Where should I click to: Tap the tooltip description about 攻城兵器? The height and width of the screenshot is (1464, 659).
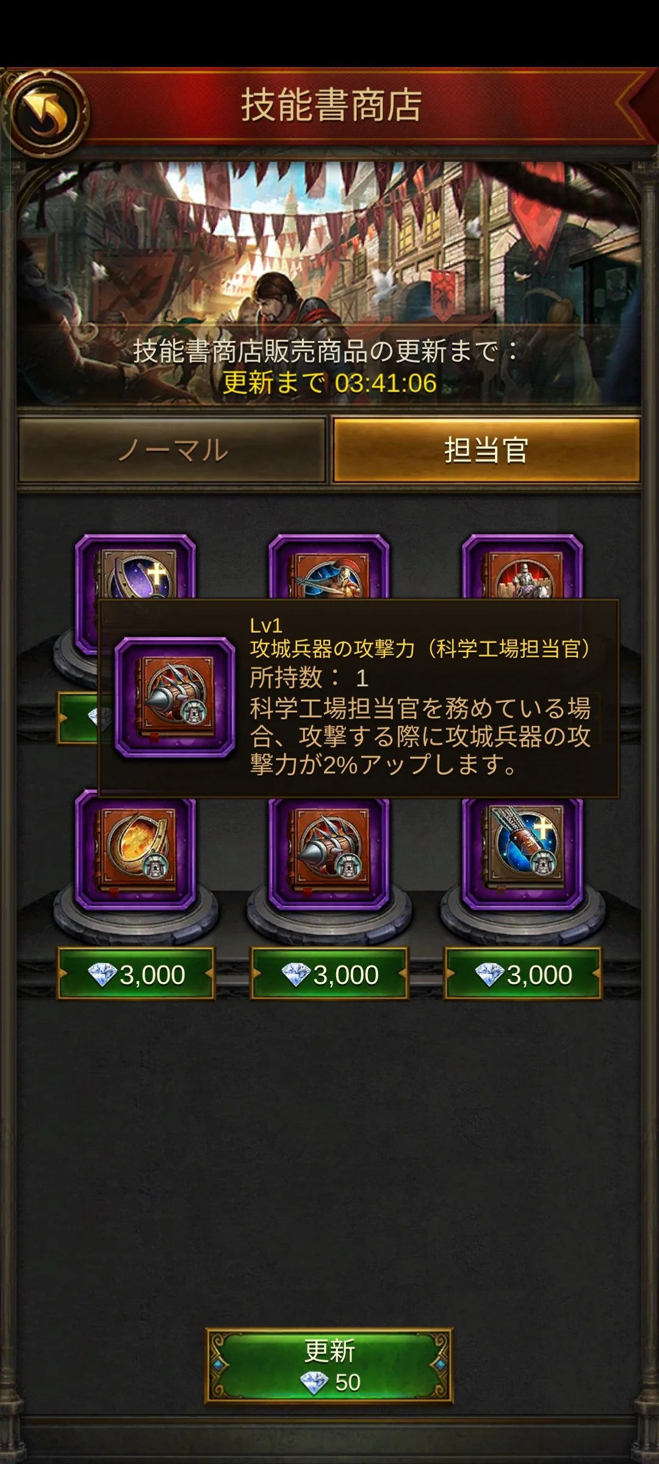[x=420, y=736]
